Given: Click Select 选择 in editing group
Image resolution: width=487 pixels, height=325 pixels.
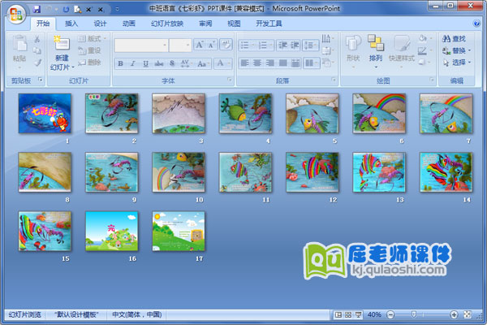Looking at the screenshot, I should [456, 63].
